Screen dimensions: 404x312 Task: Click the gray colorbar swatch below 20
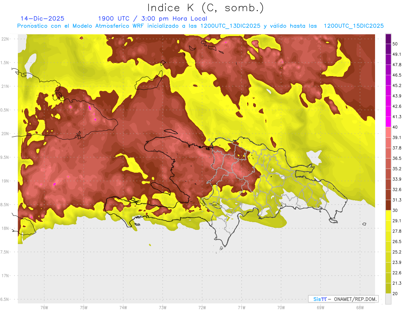tap(388, 299)
